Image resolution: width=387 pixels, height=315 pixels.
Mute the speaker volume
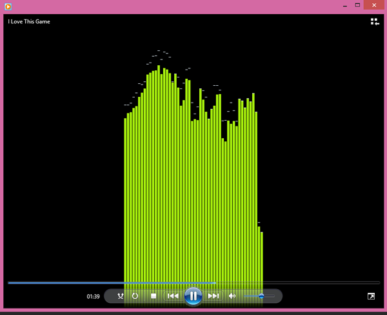[233, 296]
